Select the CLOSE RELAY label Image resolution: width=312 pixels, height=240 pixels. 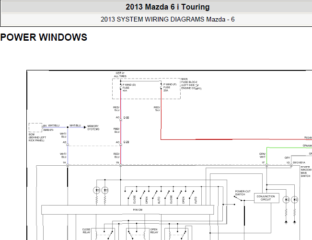(x=86, y=231)
